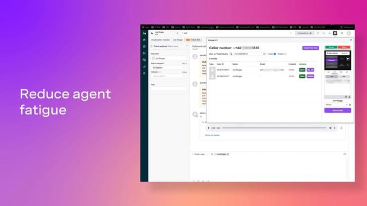Click the red button atop softphone
This screenshot has width=367, height=206.
344,47
